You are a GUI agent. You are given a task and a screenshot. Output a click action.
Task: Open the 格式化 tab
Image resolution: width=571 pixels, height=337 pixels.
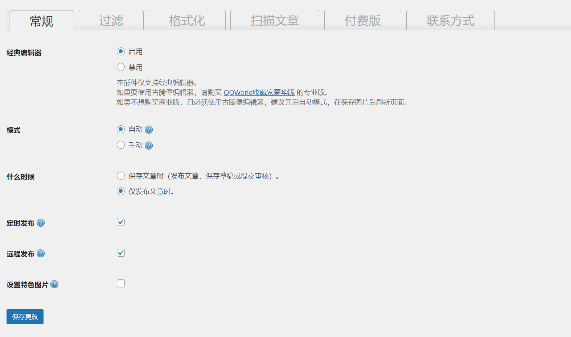pos(187,20)
